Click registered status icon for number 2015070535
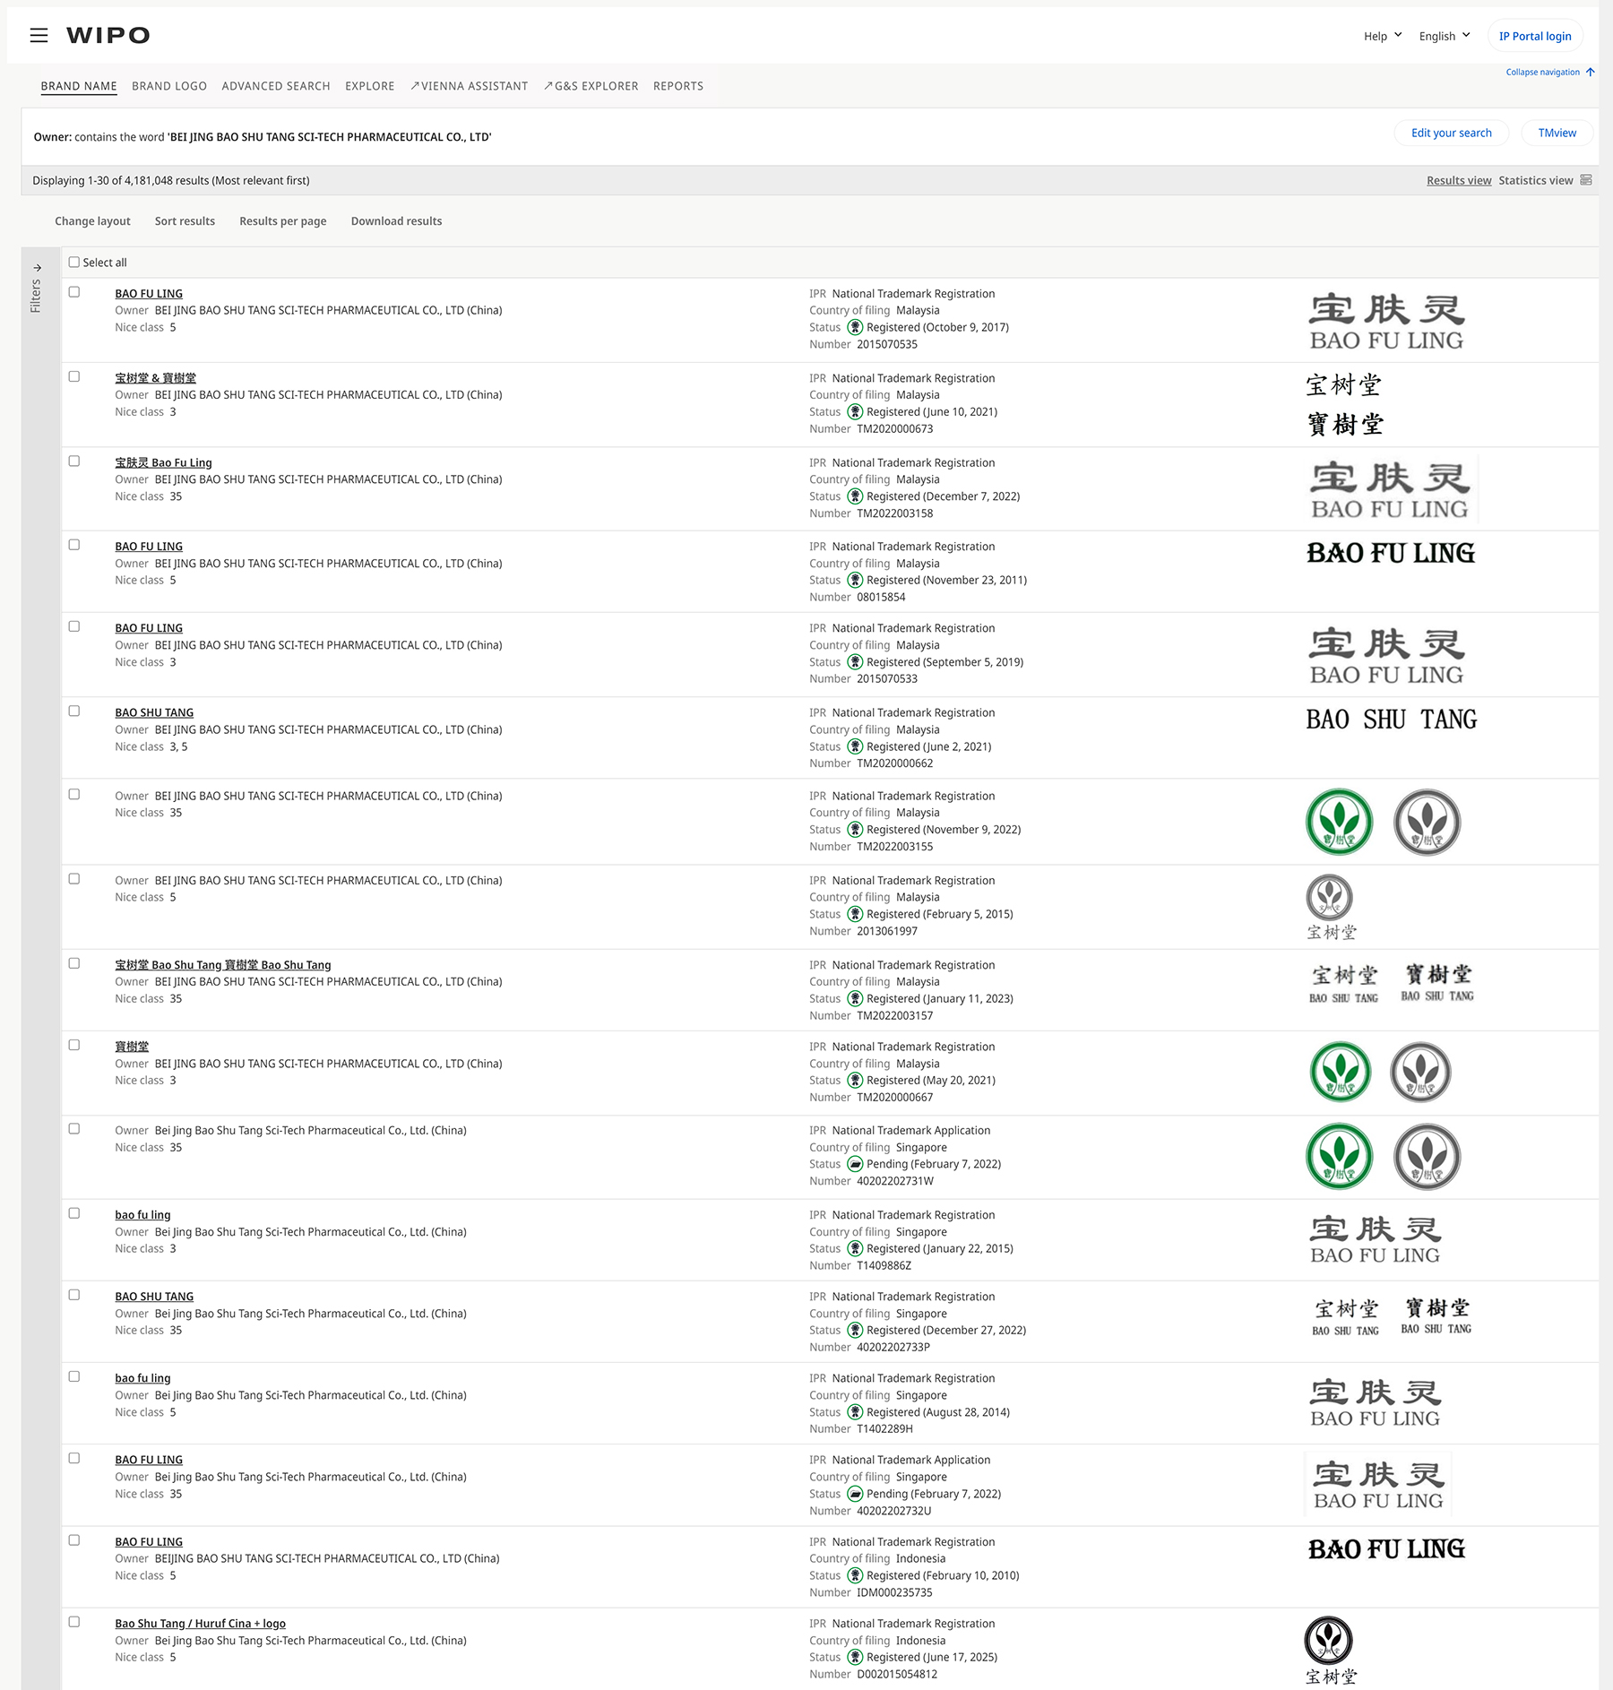Viewport: 1613px width, 1690px height. pyautogui.click(x=855, y=328)
